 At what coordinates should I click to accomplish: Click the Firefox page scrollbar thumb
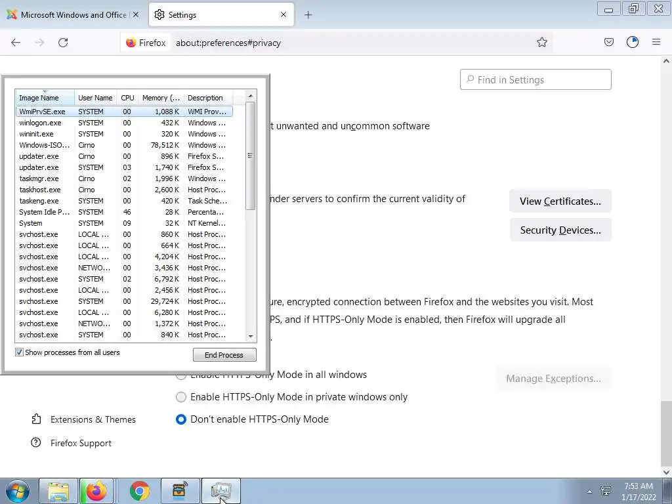pyautogui.click(x=666, y=433)
